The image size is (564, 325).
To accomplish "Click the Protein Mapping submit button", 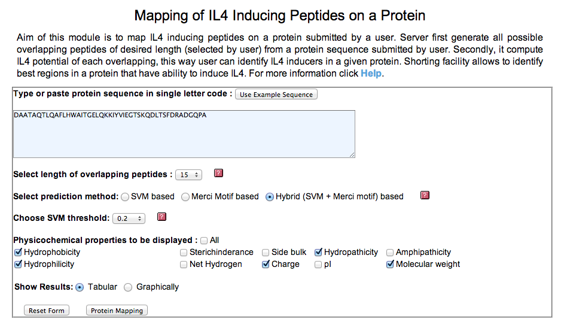I will coord(117,311).
